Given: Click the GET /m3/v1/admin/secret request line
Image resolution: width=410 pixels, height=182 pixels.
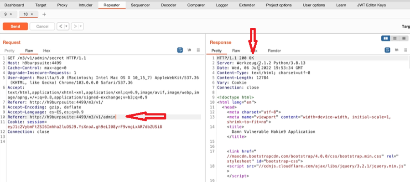Looking at the screenshot, I should [47, 58].
